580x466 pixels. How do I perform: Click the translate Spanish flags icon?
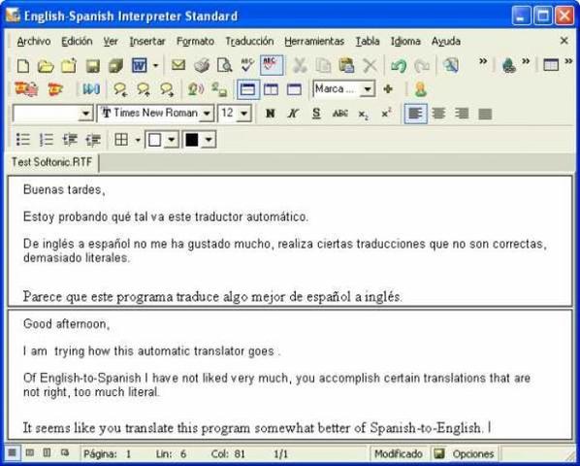(26, 89)
